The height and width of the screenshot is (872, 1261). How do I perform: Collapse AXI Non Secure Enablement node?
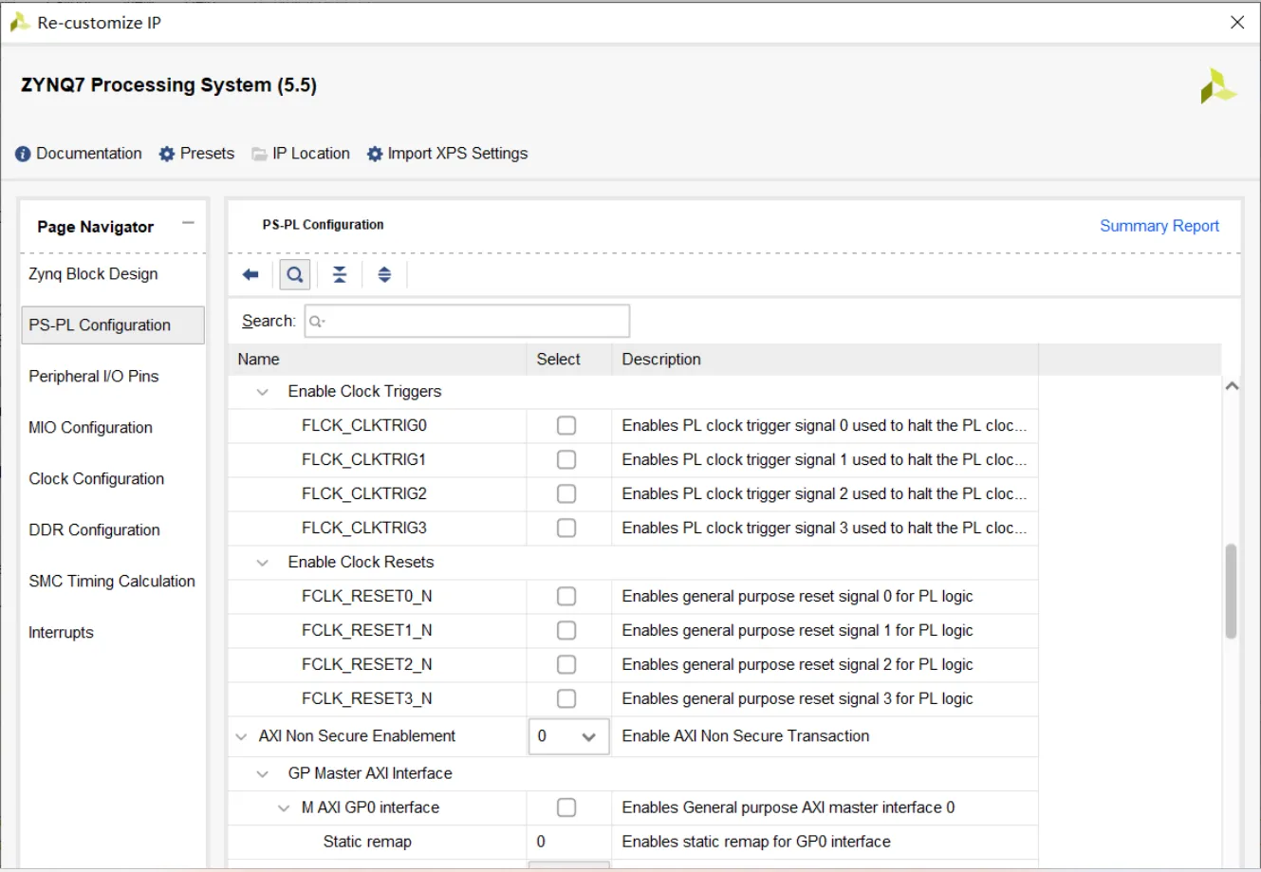point(241,736)
